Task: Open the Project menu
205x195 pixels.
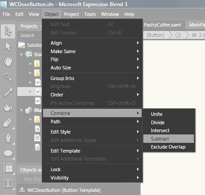Action: tap(71, 14)
